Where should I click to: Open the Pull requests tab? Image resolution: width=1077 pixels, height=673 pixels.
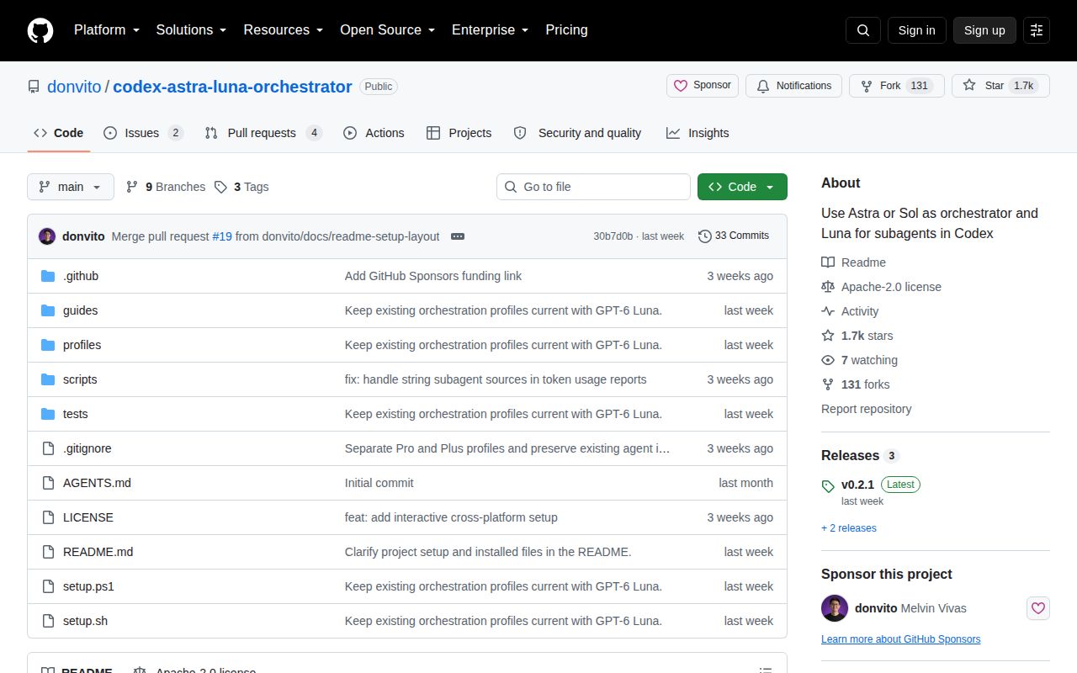pos(263,133)
